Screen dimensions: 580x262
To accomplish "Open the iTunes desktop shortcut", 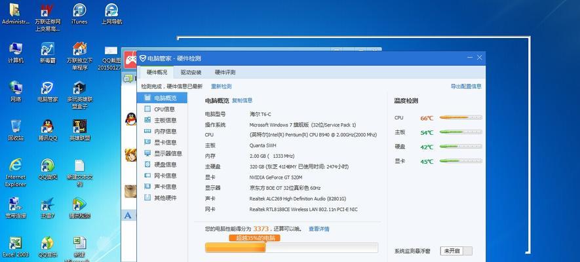I will 79,14.
